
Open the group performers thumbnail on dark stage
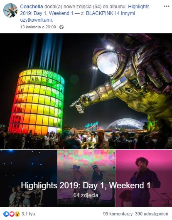coord(28,178)
